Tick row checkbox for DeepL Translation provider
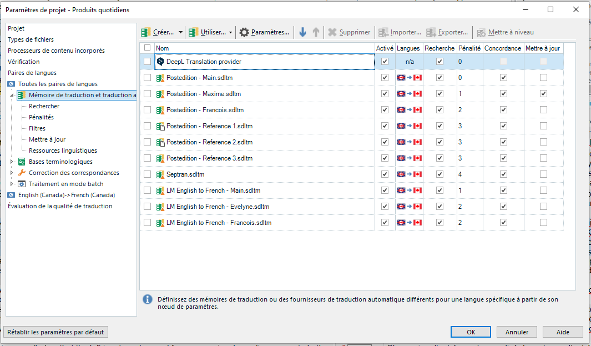The height and width of the screenshot is (346, 591). pos(148,62)
